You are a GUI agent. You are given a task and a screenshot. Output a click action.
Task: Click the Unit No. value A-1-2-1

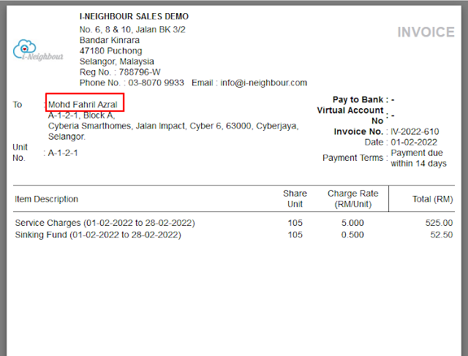(63, 153)
